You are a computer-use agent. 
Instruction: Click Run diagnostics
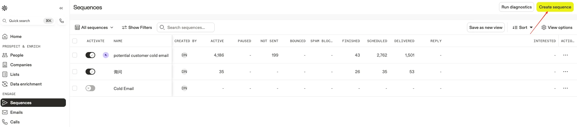click(x=516, y=7)
